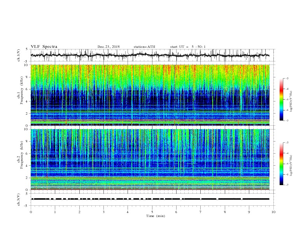Click the "8" tick on the time axis
Image resolution: width=308 pixels, height=238 pixels.
225,212
